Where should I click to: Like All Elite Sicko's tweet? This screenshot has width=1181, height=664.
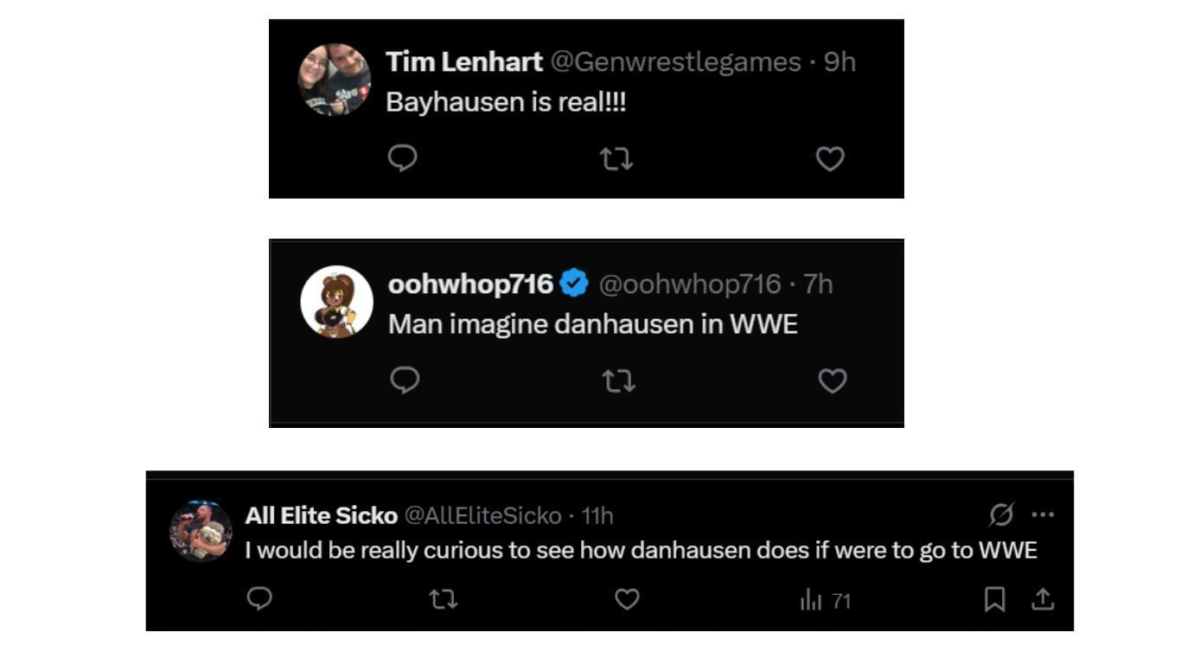(x=627, y=599)
